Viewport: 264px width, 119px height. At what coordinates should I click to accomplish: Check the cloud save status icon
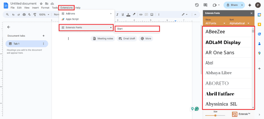pyautogui.click(x=52, y=4)
